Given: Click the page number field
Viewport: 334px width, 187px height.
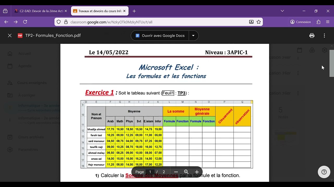Looking at the screenshot, I should (x=150, y=172).
